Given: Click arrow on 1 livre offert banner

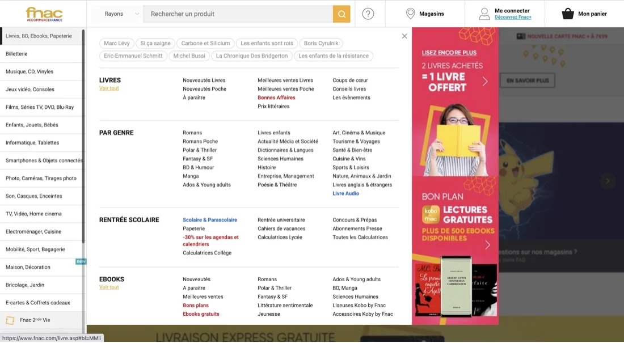Looking at the screenshot, I should 484,82.
